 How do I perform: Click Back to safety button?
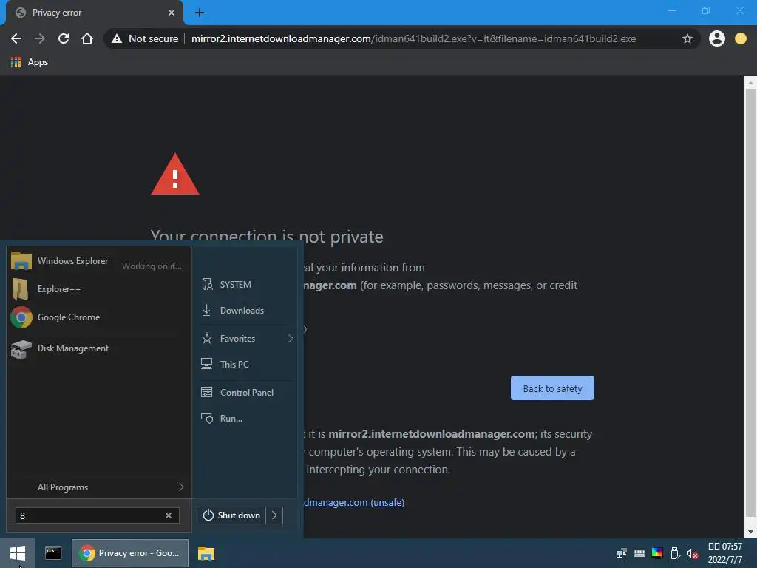tap(552, 388)
